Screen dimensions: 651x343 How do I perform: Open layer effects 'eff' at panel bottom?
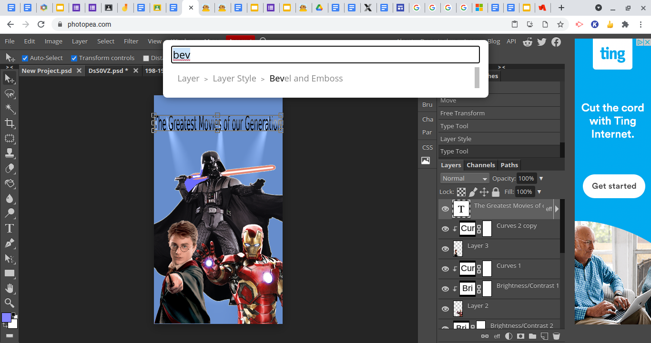[x=497, y=336]
